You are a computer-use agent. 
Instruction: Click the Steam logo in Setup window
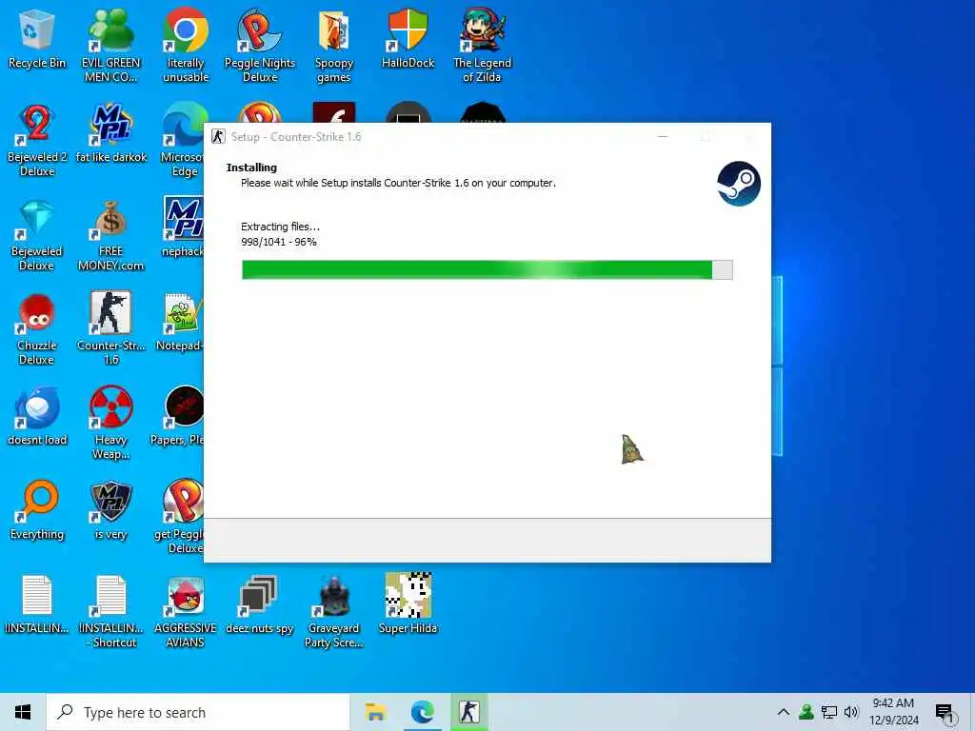coord(739,184)
